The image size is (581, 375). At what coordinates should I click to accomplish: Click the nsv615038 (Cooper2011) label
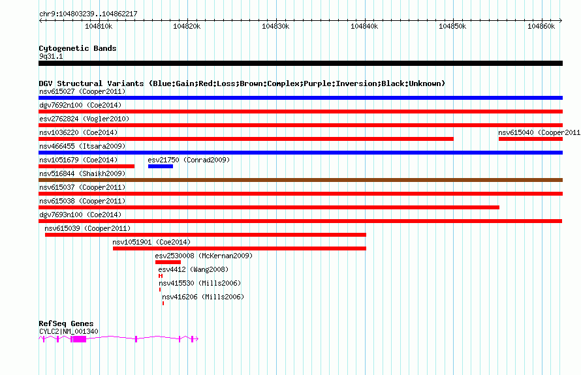point(82,201)
